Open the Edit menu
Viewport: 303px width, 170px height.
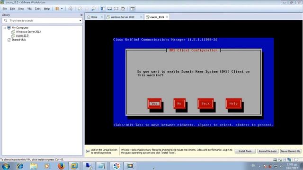[12, 8]
